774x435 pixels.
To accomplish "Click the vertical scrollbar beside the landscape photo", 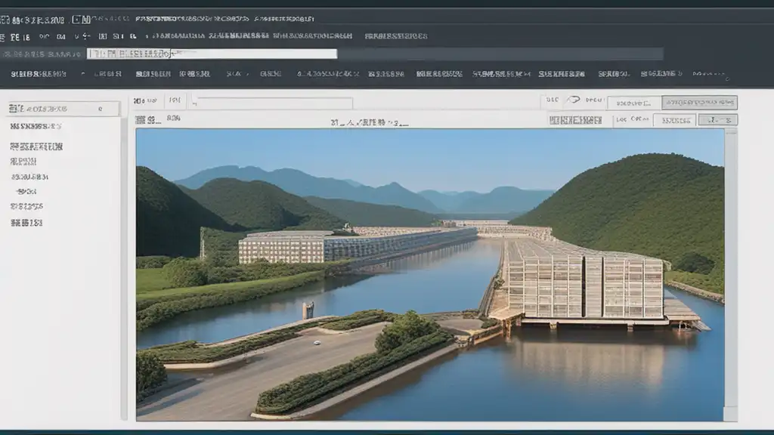I will (x=730, y=272).
